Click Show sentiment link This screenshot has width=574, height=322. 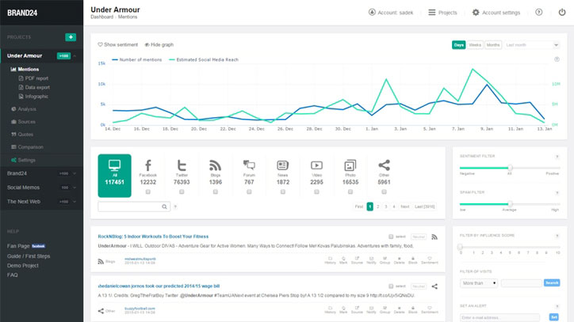118,44
